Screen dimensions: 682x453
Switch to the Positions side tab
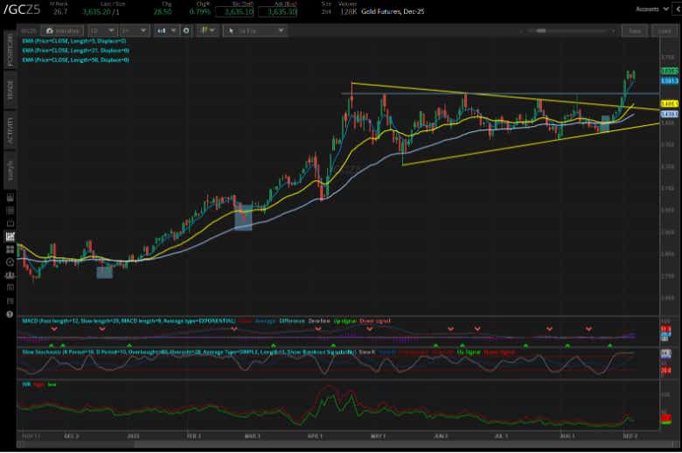pyautogui.click(x=10, y=53)
